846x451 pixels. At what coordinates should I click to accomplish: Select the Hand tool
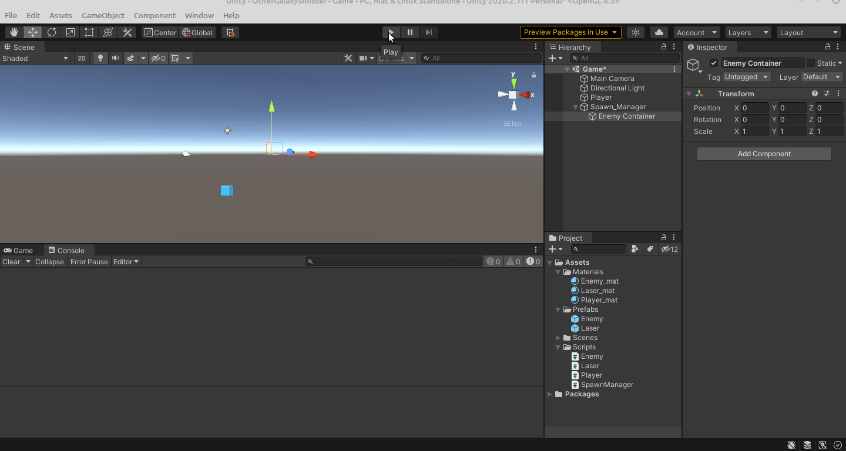point(14,32)
